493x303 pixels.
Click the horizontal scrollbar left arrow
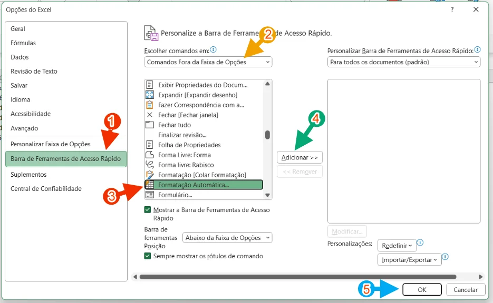[135, 277]
